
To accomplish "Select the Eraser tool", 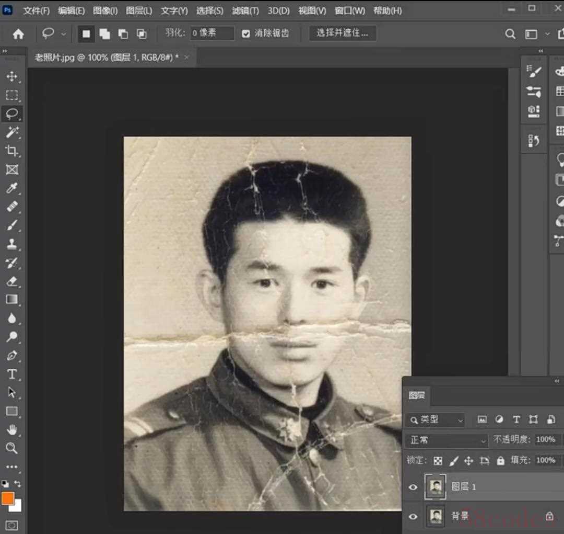I will tap(11, 281).
